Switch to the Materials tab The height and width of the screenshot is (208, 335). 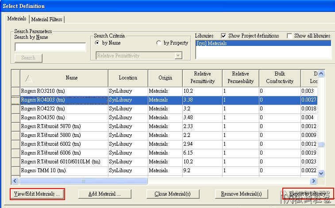tap(17, 19)
